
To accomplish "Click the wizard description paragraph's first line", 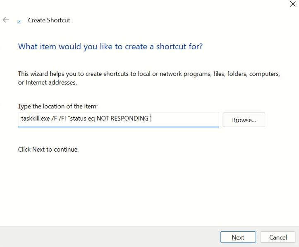I will pyautogui.click(x=149, y=74).
